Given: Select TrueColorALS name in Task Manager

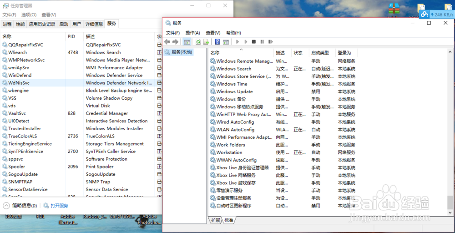Looking at the screenshot, I should 23,136.
